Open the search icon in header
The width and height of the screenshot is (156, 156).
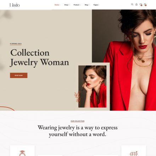pos(132,5)
